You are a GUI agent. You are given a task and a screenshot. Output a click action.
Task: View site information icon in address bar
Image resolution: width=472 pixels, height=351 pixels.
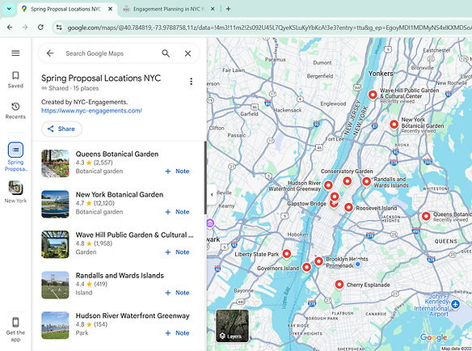pos(59,27)
